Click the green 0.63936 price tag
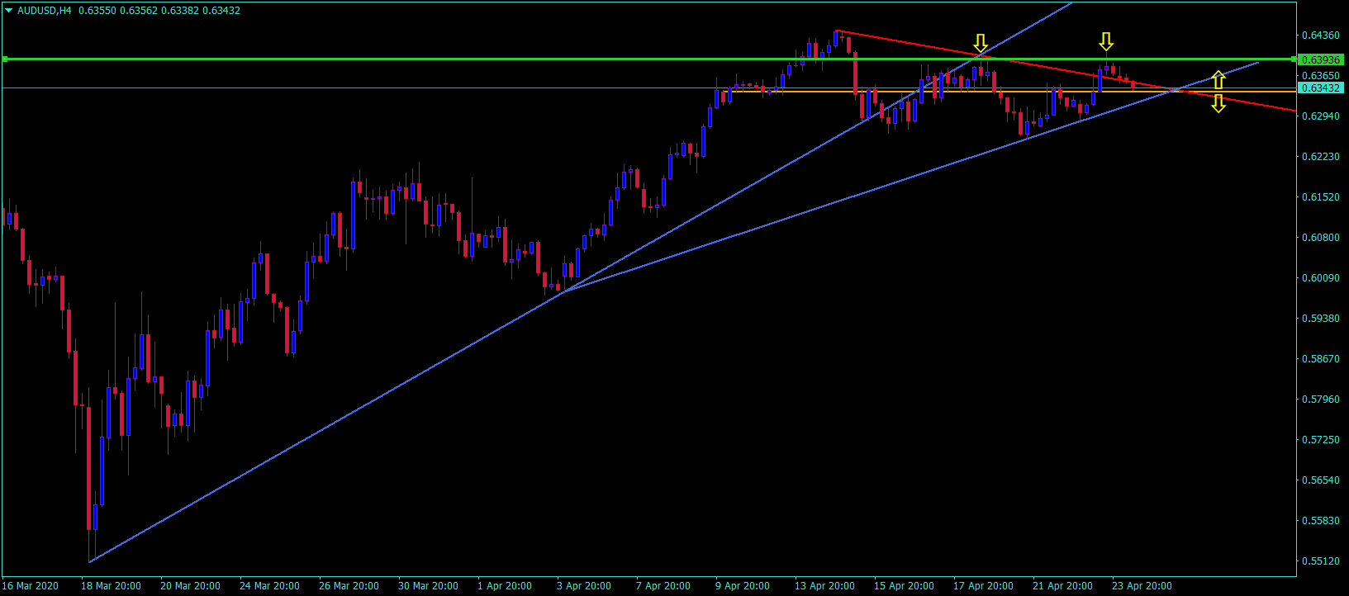Viewport: 1349px width, 596px height. [1320, 59]
